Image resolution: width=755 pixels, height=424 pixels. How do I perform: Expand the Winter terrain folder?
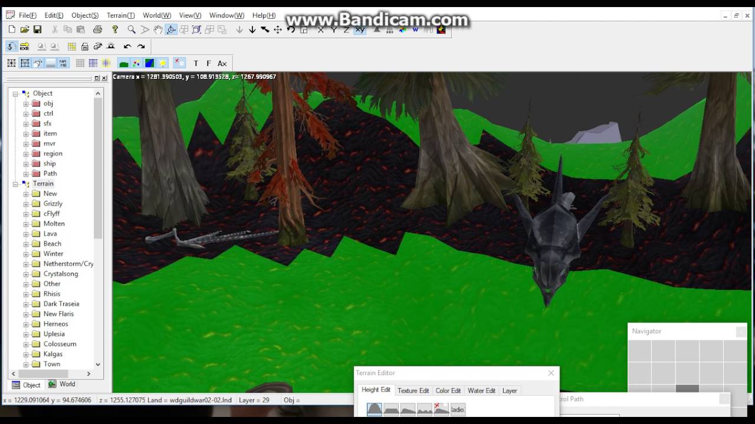26,254
